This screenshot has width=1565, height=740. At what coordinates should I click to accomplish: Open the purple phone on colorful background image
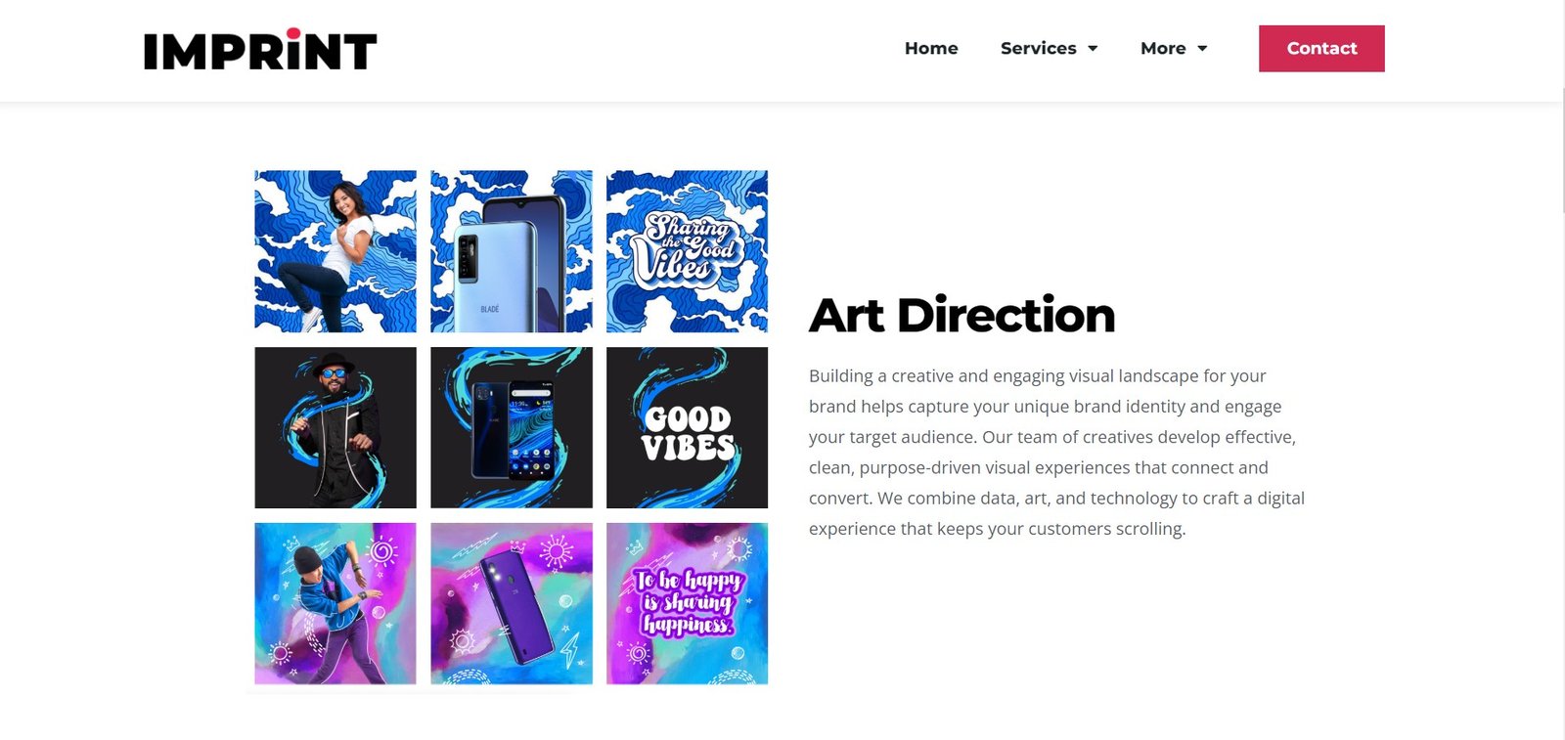512,603
